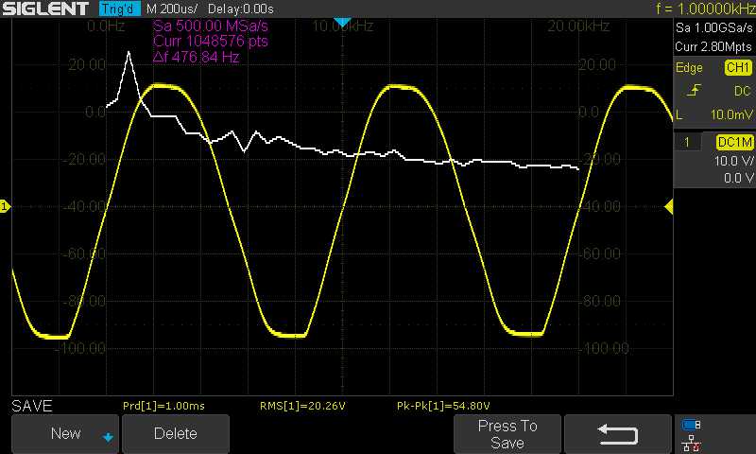Click the blue trigger position marker at top
The image size is (756, 454).
coord(343,22)
